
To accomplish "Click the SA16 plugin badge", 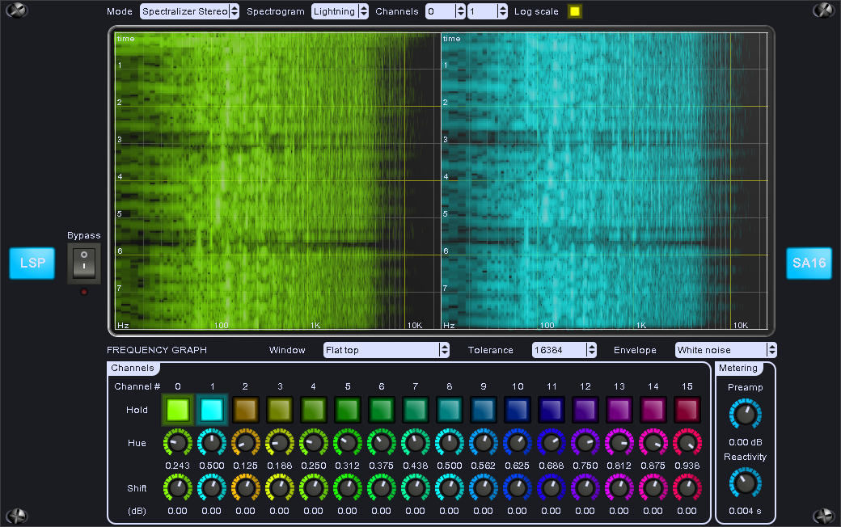I will [x=809, y=263].
